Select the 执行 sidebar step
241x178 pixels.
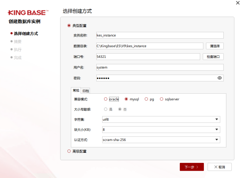(x=18, y=49)
